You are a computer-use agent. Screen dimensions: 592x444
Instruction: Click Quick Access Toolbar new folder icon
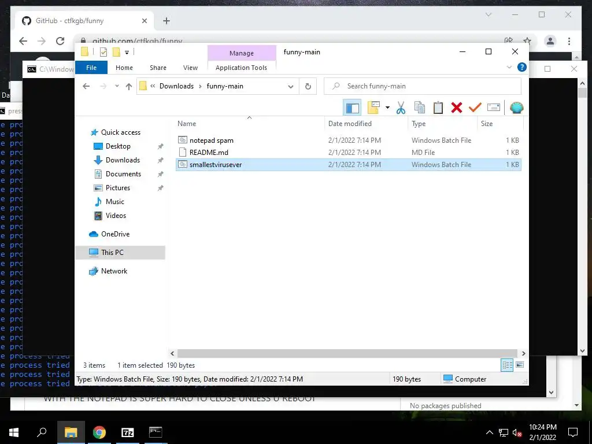116,52
